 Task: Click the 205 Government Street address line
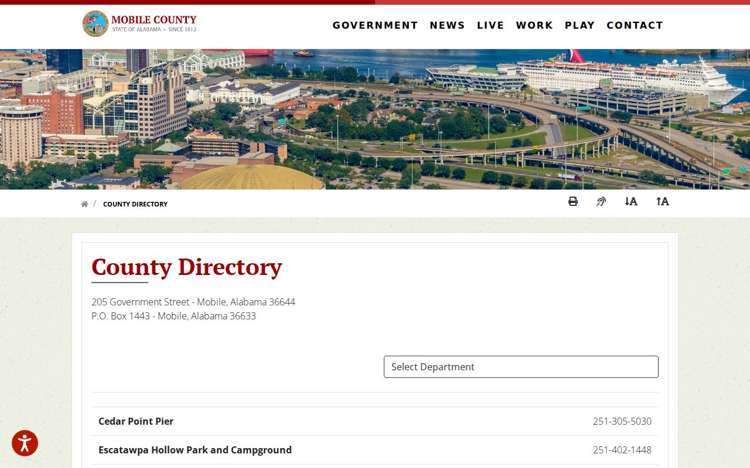(x=193, y=302)
